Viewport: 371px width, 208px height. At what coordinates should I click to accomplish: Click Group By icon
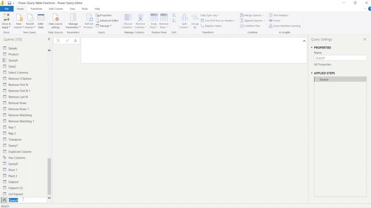(195, 18)
